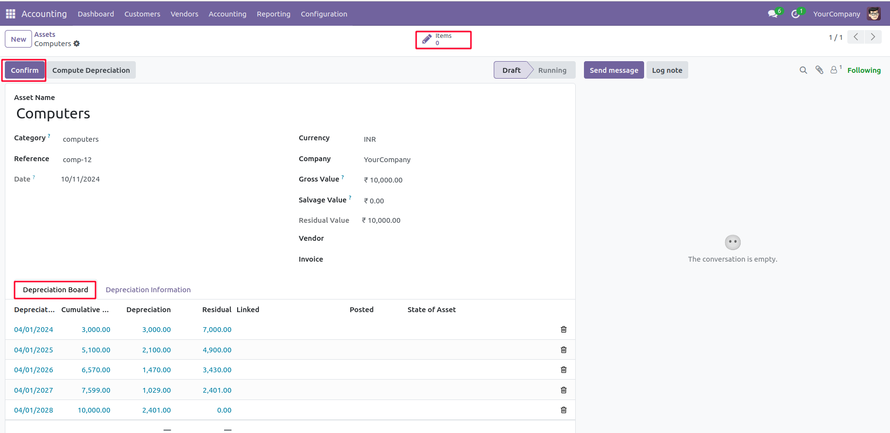Edit the Gross Value field
This screenshot has width=890, height=433.
(x=437, y=180)
